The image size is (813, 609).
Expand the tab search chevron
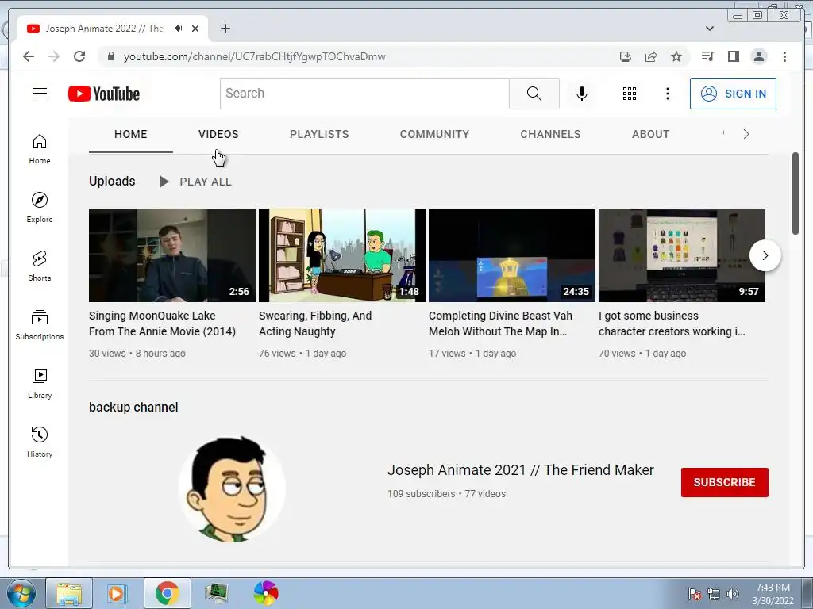[710, 29]
